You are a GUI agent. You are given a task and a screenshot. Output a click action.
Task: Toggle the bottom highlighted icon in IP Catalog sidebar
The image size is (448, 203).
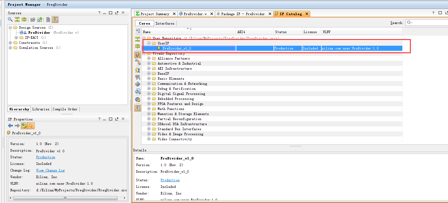coord(138,108)
